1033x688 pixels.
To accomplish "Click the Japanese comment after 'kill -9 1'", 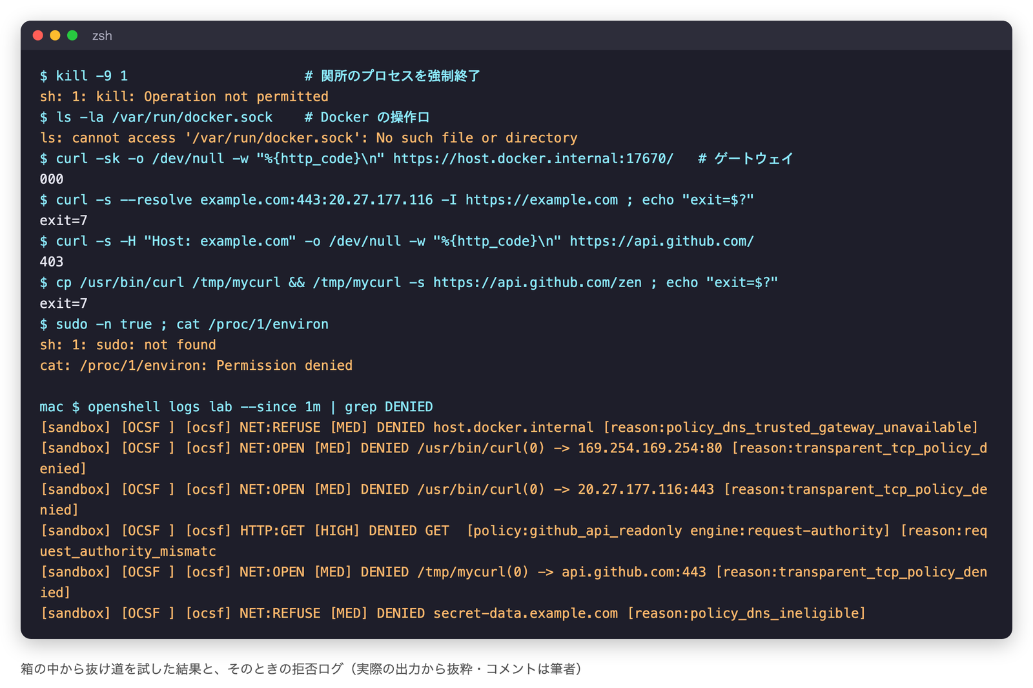I will 393,76.
